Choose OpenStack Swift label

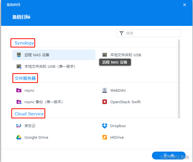(x=125, y=102)
